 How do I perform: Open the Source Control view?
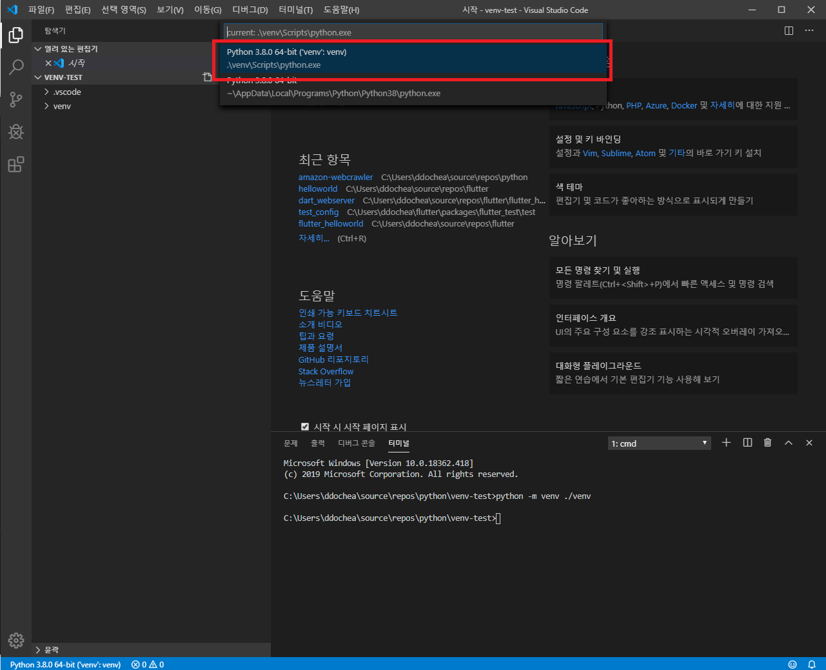coord(16,99)
